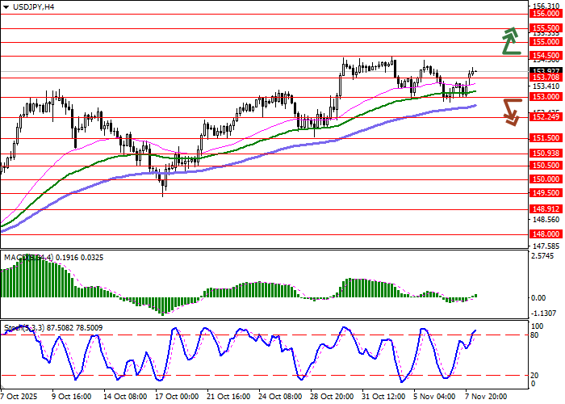Click the green upward arrow icon
The width and height of the screenshot is (565, 404).
509,41
